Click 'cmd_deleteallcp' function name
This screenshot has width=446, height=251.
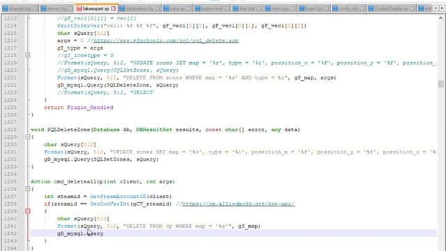point(79,181)
